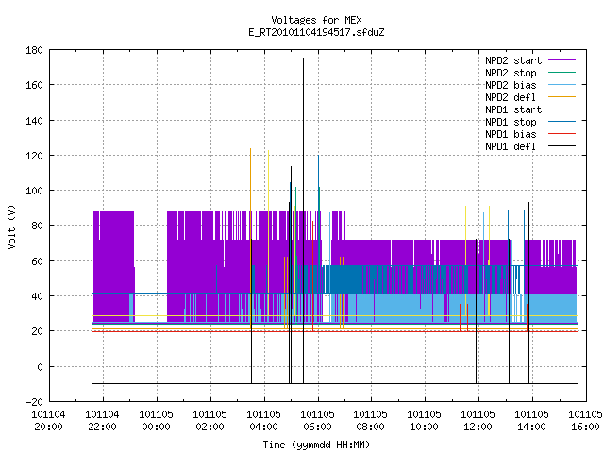This screenshot has width=604, height=453.
Task: Click the 101104 22:00 x-axis tick label
Action: point(102,421)
